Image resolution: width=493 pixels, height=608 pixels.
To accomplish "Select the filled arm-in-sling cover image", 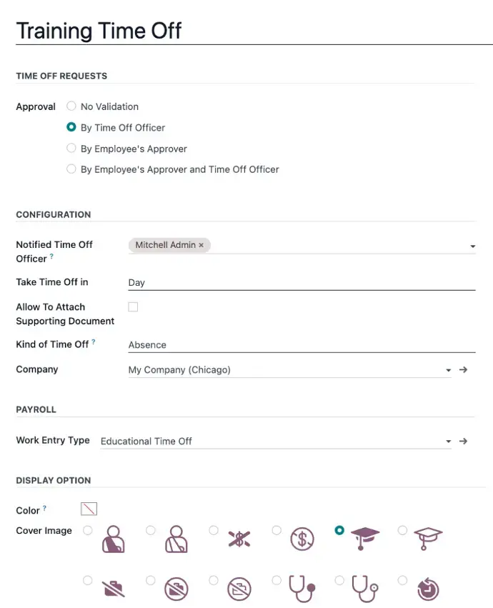I will point(86,530).
